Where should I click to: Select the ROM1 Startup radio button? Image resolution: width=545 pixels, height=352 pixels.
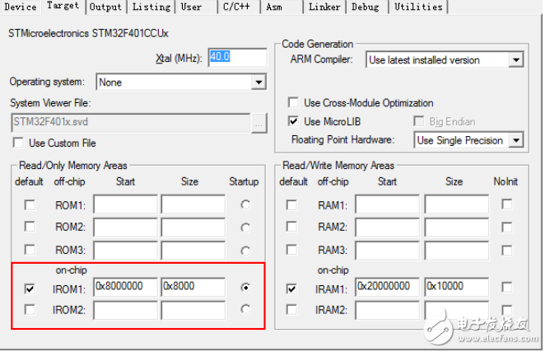(245, 205)
